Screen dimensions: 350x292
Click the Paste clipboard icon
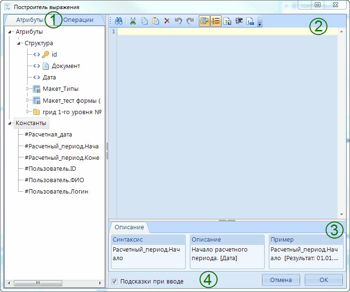[156, 21]
